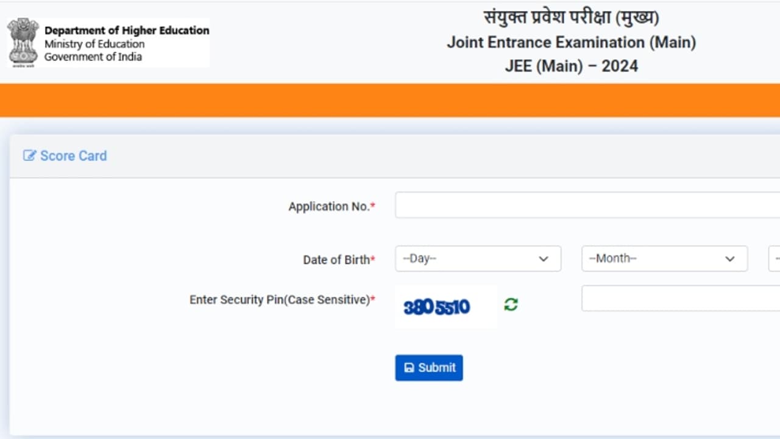This screenshot has width=780, height=439.
Task: Expand the Month dropdown list
Action: (664, 259)
